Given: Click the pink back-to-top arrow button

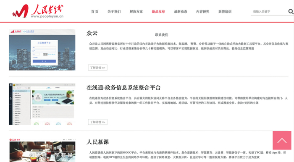Looking at the screenshot, I should point(282,140).
